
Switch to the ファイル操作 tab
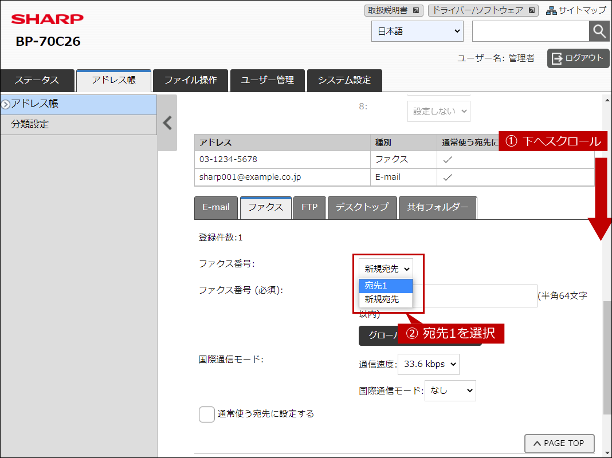click(x=190, y=80)
